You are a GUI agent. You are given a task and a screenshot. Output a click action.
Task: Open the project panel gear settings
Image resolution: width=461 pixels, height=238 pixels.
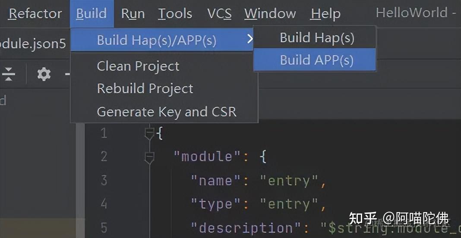pos(44,75)
